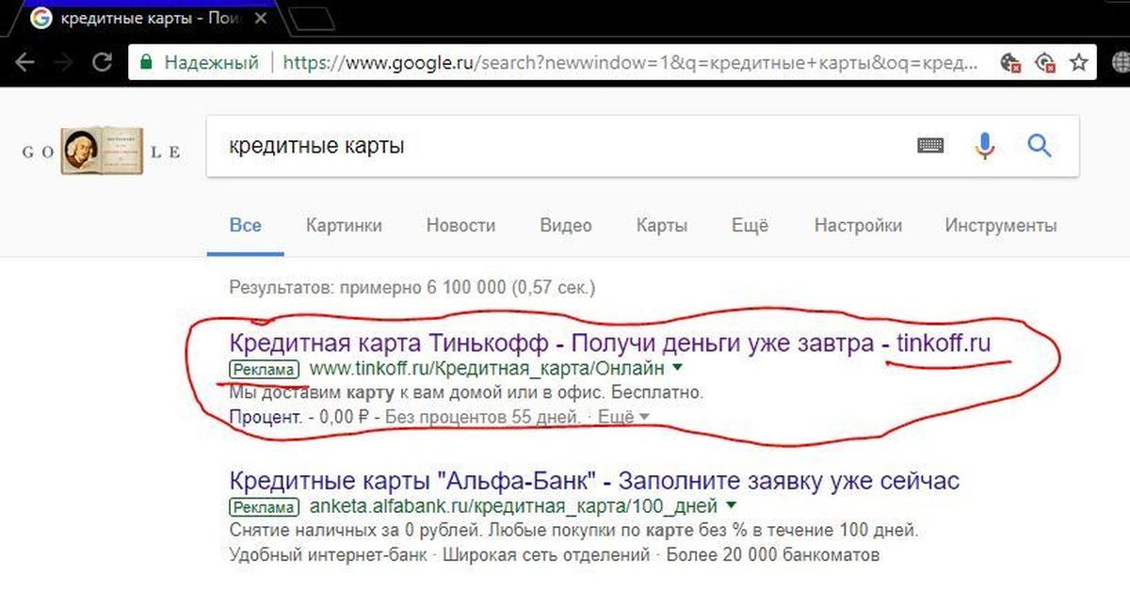The width and height of the screenshot is (1130, 591).
Task: Bookmark the page with star icon
Action: [1079, 63]
